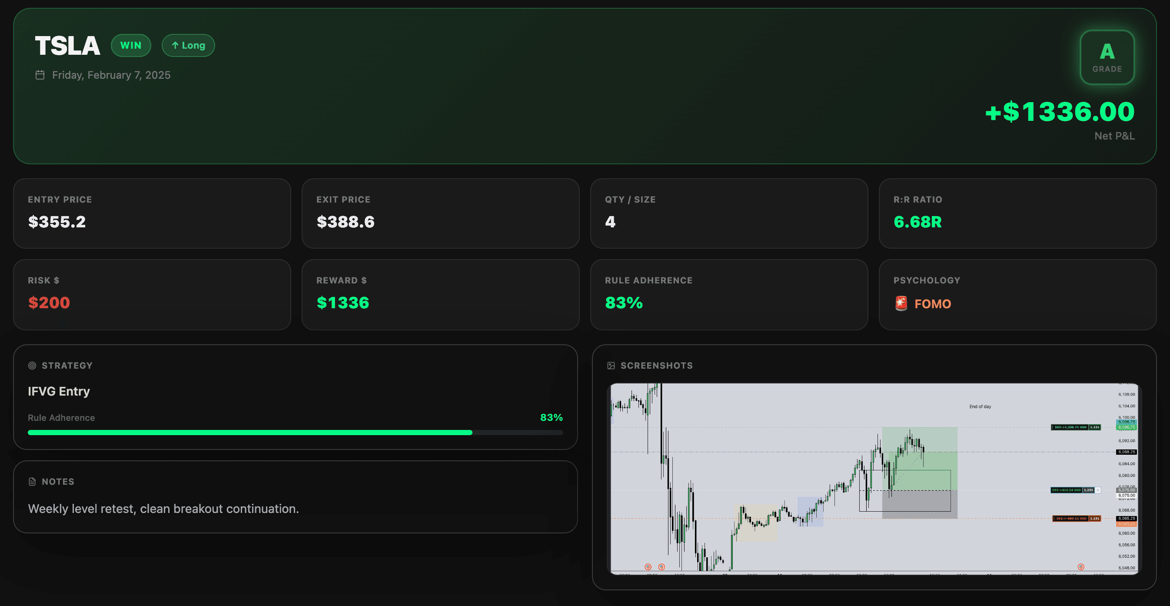Click the exit price $388.6
Screen dimensions: 1170x606
(x=345, y=222)
